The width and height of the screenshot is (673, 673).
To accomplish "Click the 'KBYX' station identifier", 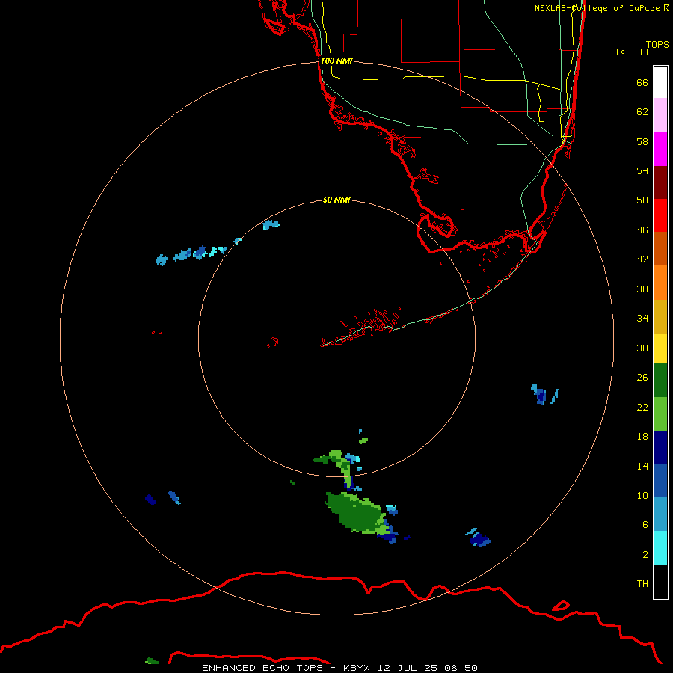I will point(356,668).
